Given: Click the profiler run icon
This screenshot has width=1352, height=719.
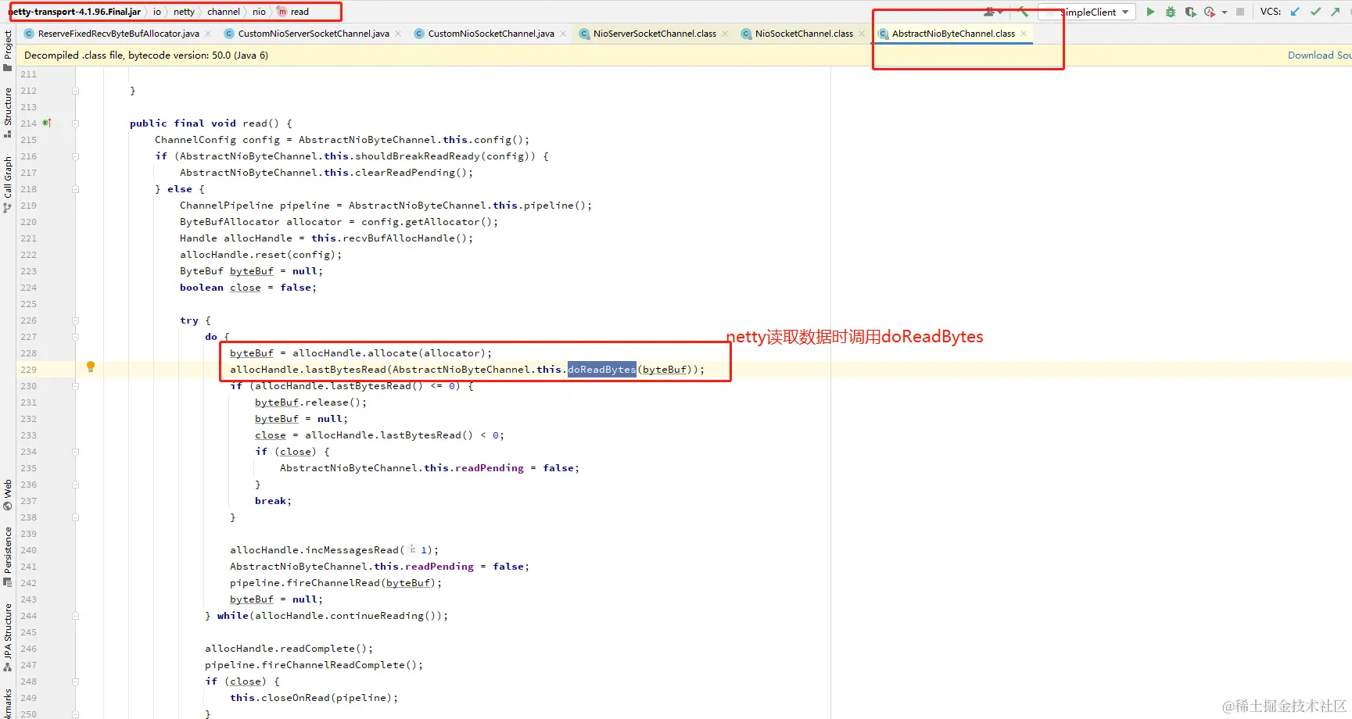Looking at the screenshot, I should click(x=1210, y=12).
